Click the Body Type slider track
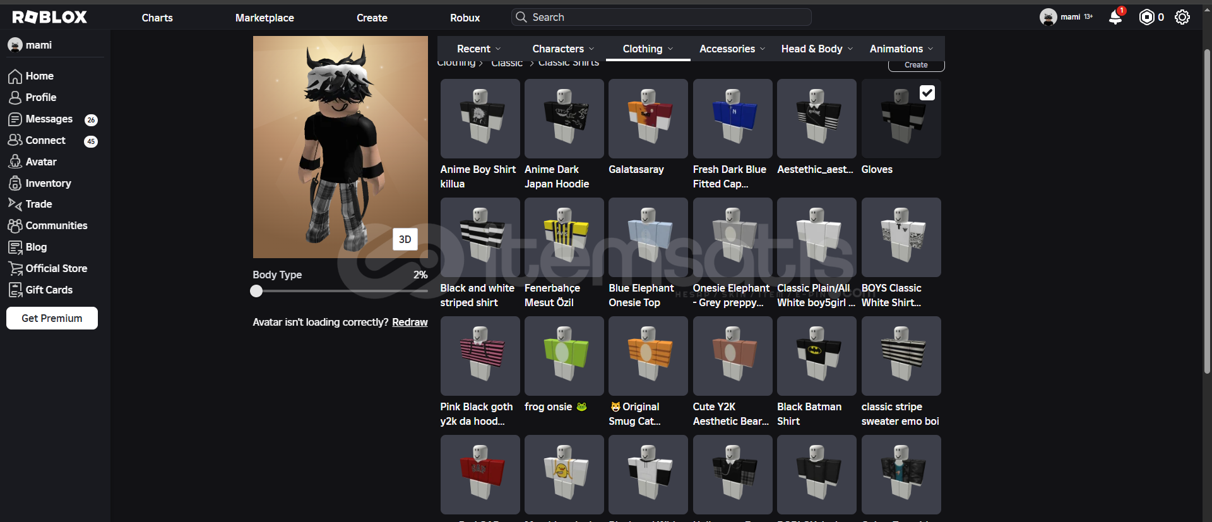Viewport: 1212px width, 522px height. tap(340, 291)
